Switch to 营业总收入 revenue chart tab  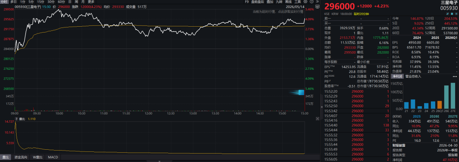(x=413, y=76)
